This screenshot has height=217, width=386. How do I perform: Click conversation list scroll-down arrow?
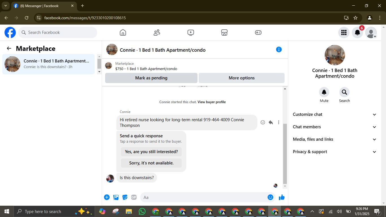[99, 72]
